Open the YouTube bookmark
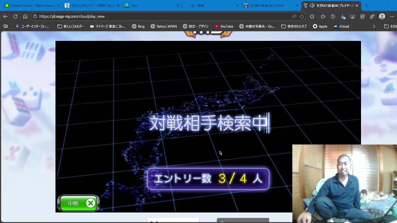This screenshot has height=223, width=397. click(224, 26)
